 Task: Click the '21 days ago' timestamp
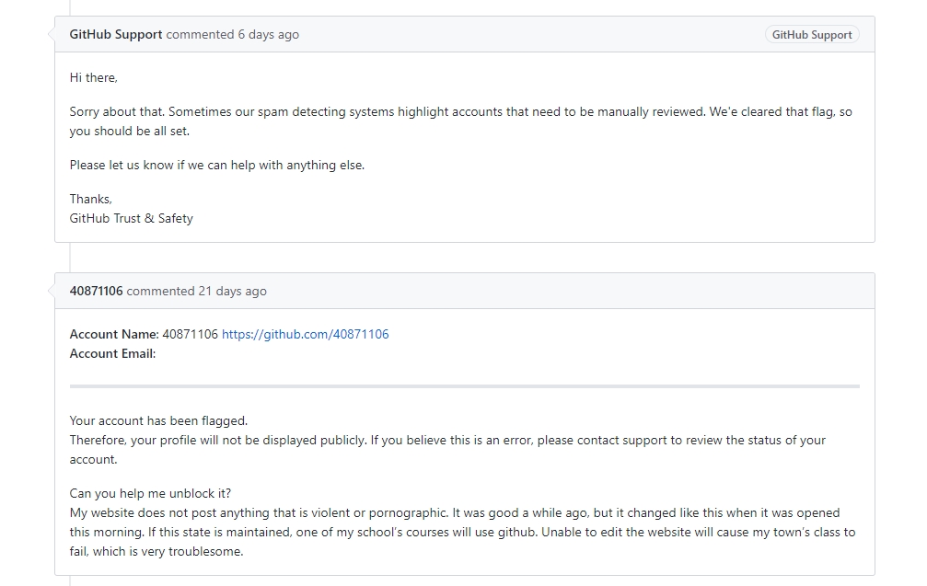[232, 292]
